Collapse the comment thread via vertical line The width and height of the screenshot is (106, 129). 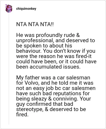(x=9, y=69)
